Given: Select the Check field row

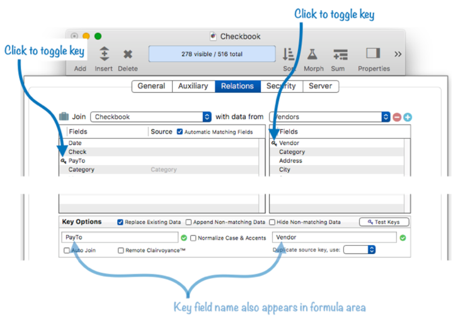Looking at the screenshot, I should tap(159, 152).
